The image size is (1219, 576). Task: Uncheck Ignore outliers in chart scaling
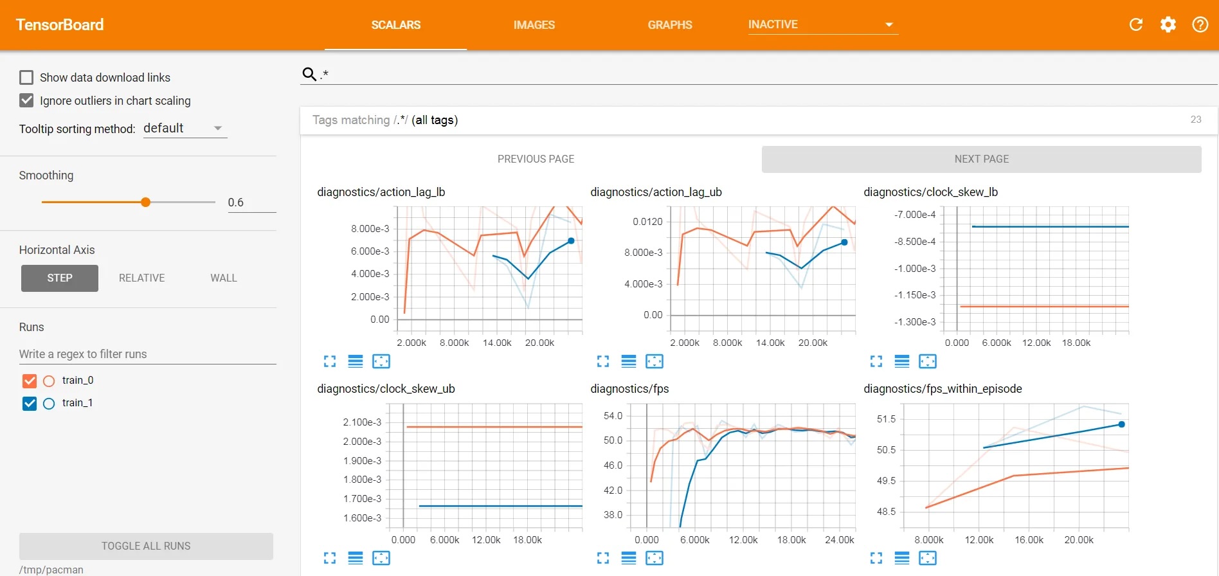click(x=26, y=100)
